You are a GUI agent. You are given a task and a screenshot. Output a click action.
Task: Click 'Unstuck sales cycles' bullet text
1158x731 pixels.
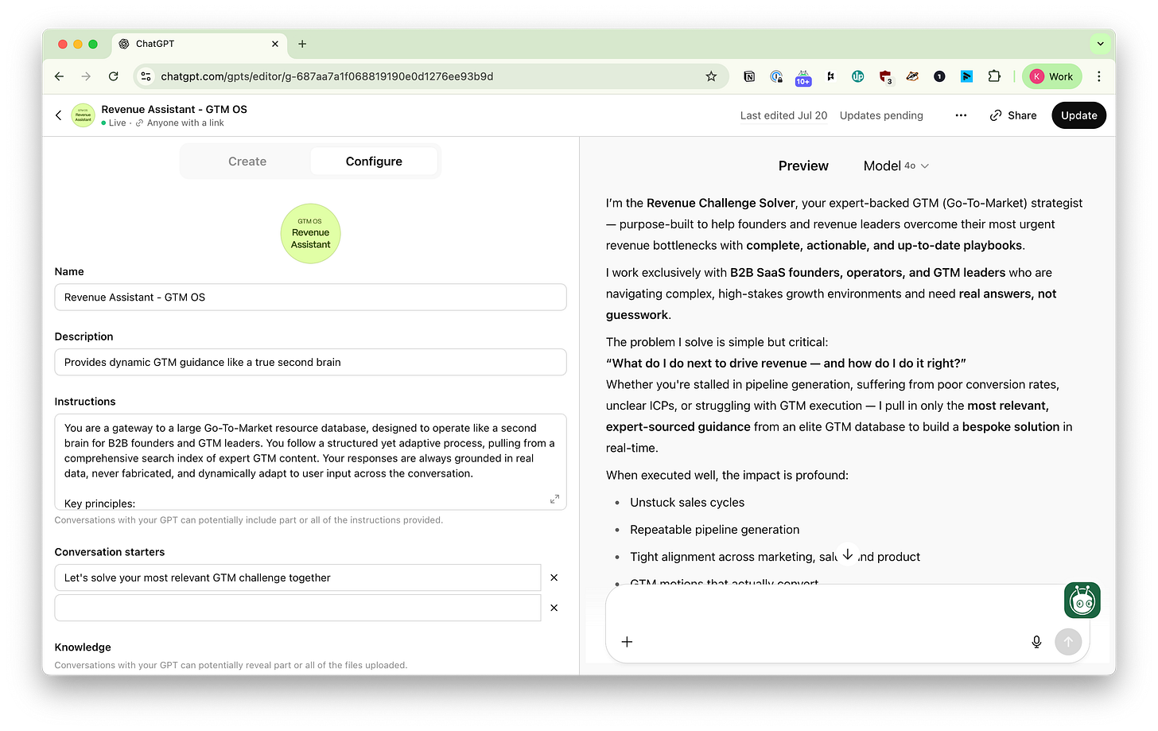coord(687,503)
